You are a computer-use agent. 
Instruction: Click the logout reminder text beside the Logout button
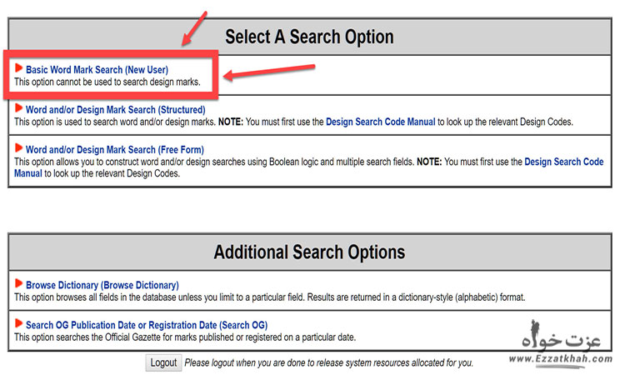(329, 363)
